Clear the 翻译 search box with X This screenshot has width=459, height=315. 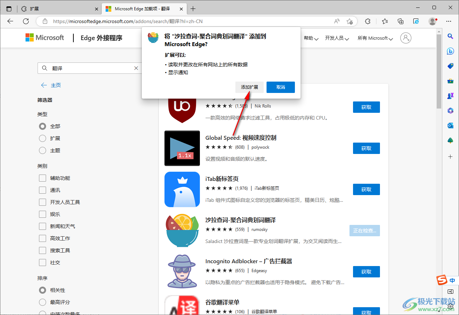tap(136, 68)
